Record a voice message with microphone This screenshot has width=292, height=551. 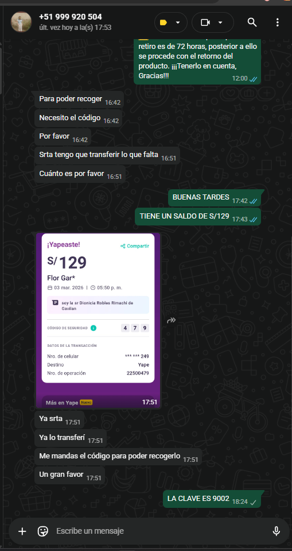click(x=277, y=531)
